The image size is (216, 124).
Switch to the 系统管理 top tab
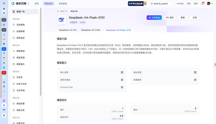click(63, 3)
